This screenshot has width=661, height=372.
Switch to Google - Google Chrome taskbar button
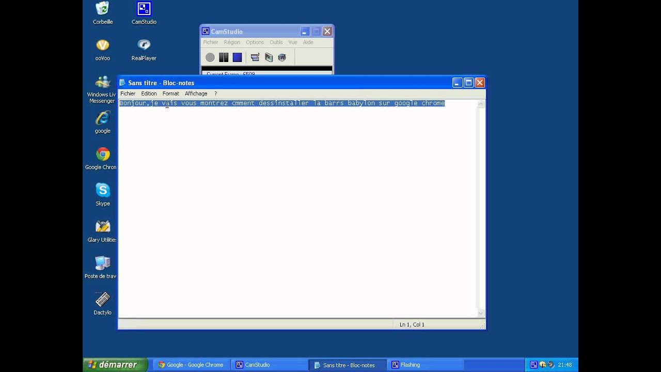pyautogui.click(x=191, y=365)
